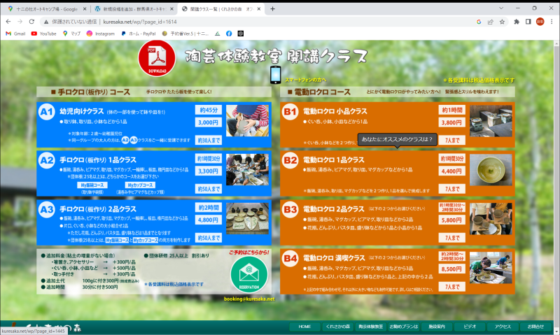Viewport: 560px width, 335px height.
Task: Open a new browser tab
Action: [272, 8]
